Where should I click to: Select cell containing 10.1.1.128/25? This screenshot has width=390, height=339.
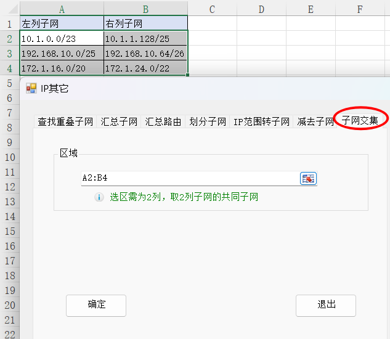click(145, 38)
